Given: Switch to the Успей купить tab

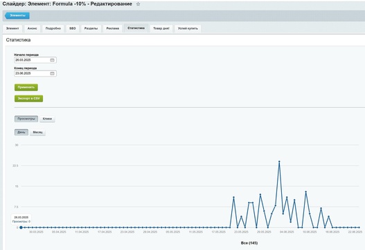Looking at the screenshot, I should (188, 28).
